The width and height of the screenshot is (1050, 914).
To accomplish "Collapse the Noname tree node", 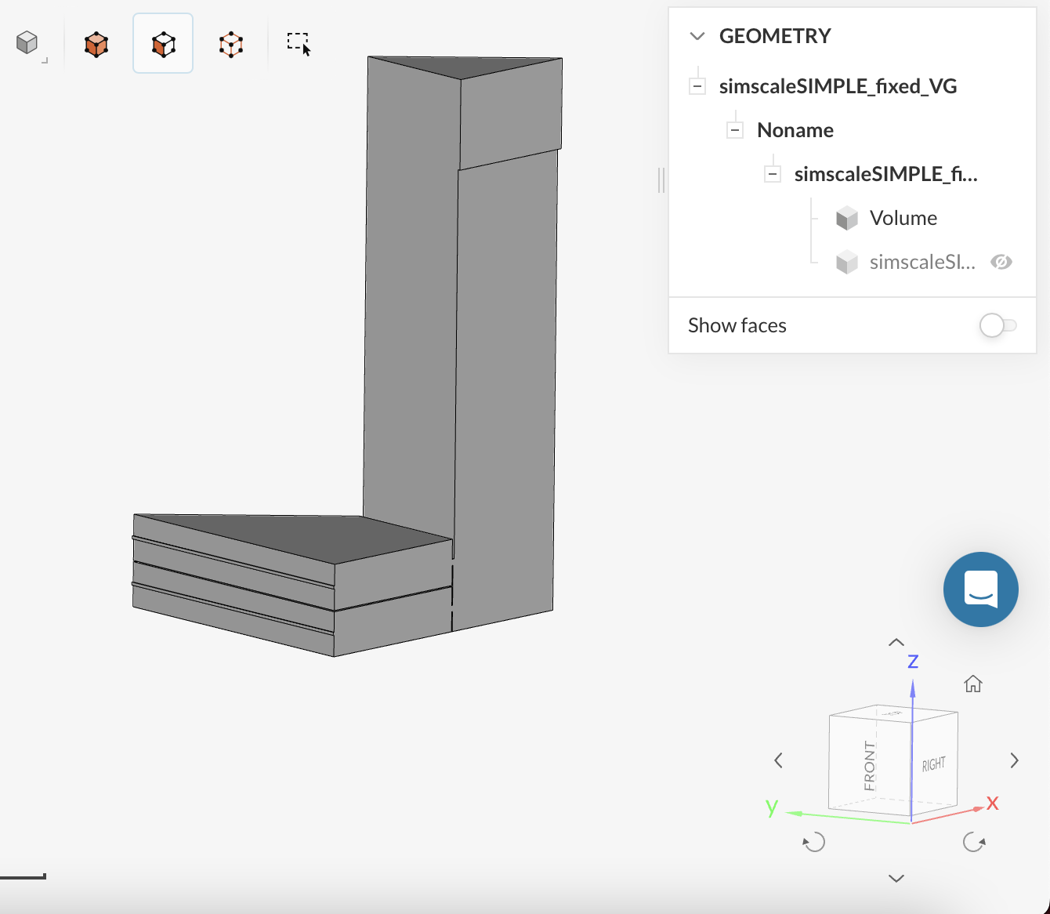I will tap(734, 130).
